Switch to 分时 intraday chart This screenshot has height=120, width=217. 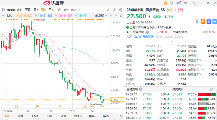click(x=19, y=10)
